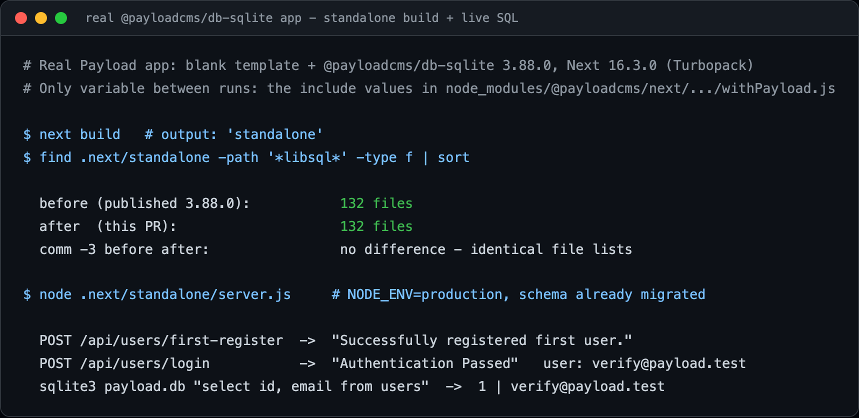Click the window title text in title bar

301,18
